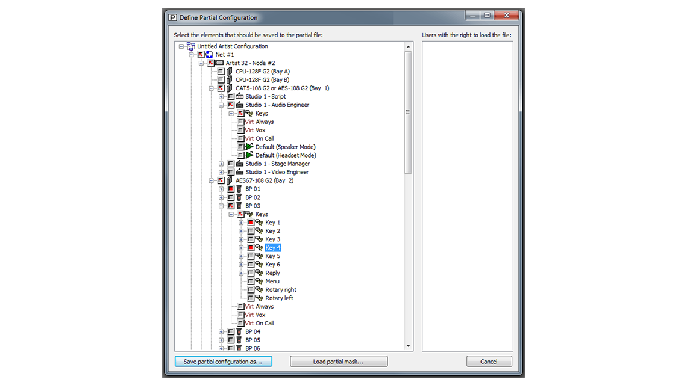The width and height of the screenshot is (687, 385).
Task: Check the Virt Always checkbox under Audio Engineer
Action: coord(240,122)
